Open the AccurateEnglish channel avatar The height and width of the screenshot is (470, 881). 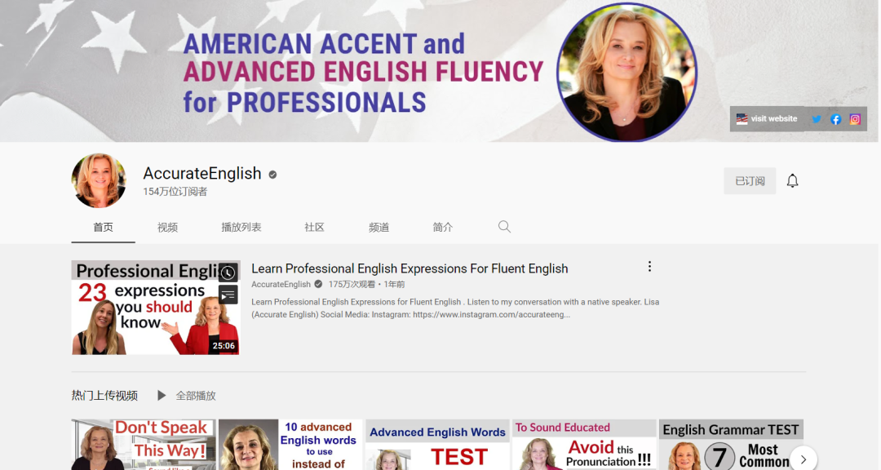click(x=99, y=180)
